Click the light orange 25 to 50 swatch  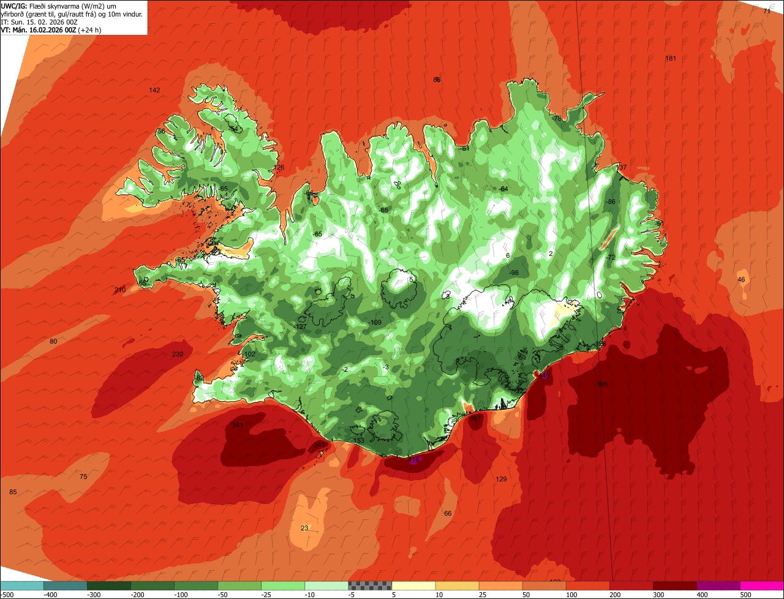(x=500, y=586)
